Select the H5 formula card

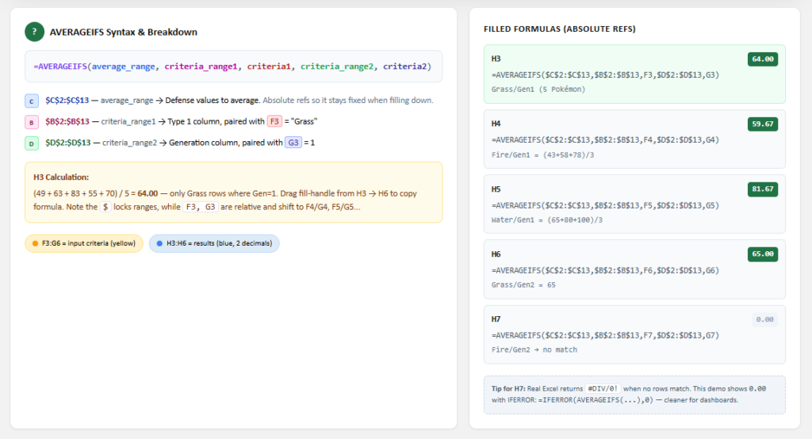(634, 204)
